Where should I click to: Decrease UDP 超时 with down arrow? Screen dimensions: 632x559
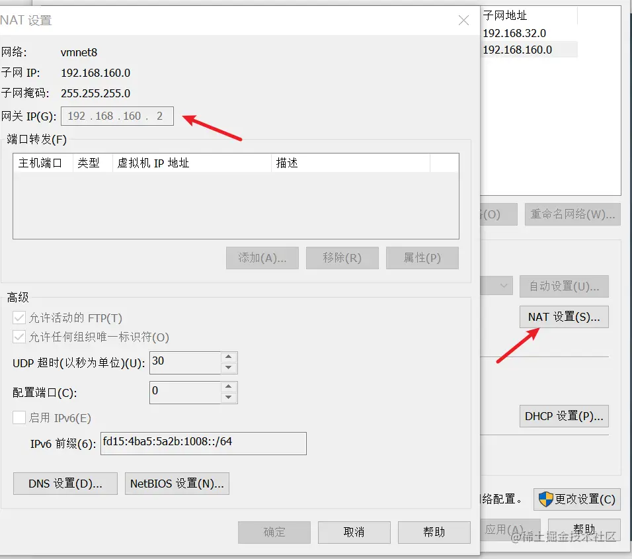[x=229, y=368]
